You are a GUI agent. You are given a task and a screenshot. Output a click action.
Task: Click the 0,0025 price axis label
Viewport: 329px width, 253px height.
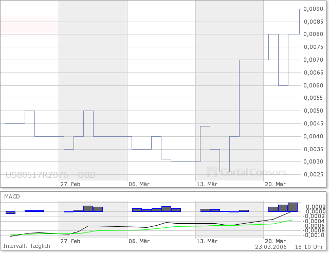click(x=313, y=174)
